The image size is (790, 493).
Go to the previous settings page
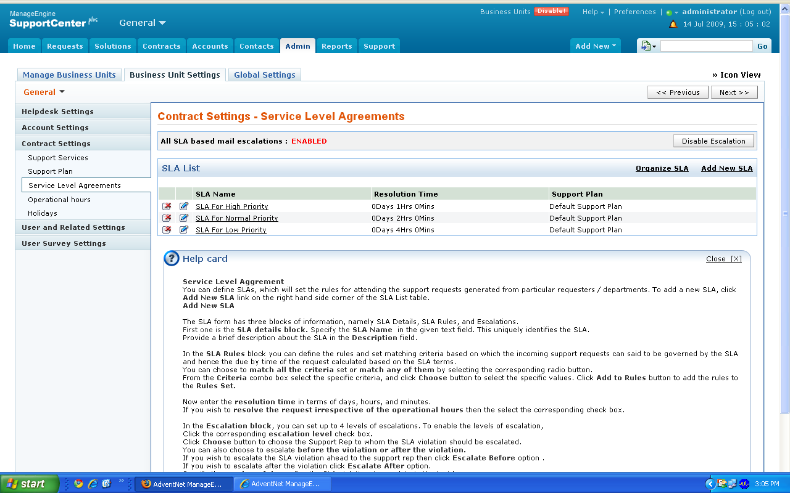click(x=678, y=92)
